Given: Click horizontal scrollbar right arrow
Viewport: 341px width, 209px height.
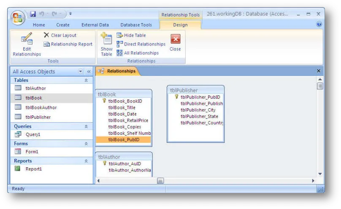Looking at the screenshot, I should (x=313, y=181).
